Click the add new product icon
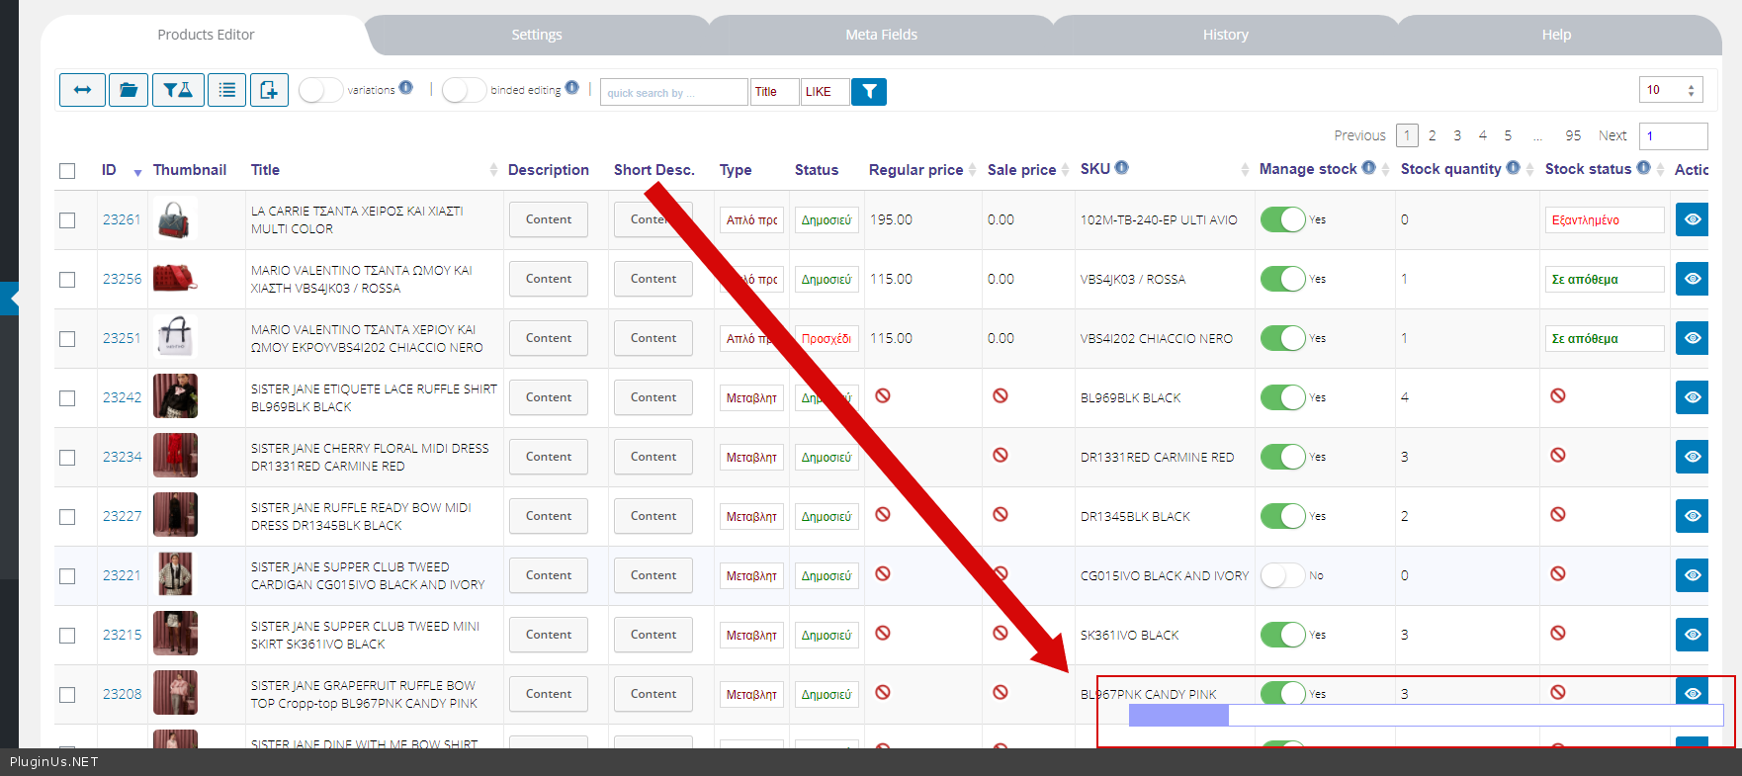1742x776 pixels. 269,90
